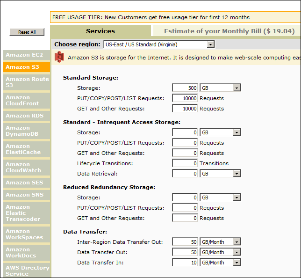
Task: Open Data Transfer Out GB/Month dropdown
Action: tap(220, 252)
